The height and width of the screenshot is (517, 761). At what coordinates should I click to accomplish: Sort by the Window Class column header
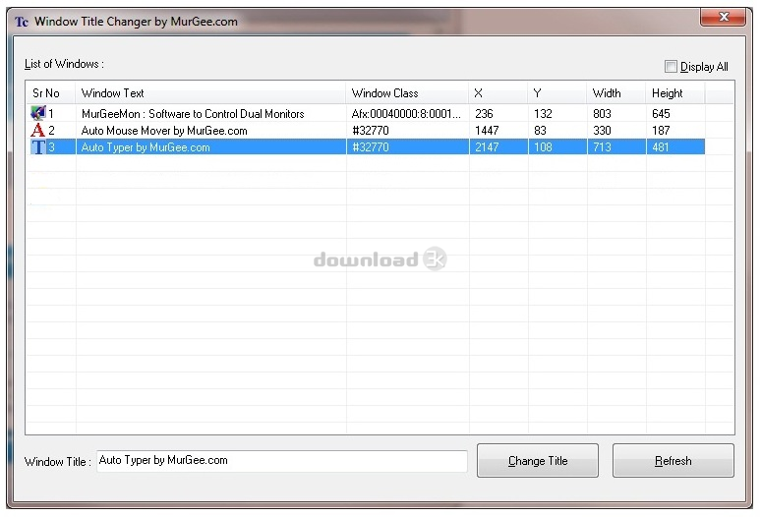tap(408, 93)
